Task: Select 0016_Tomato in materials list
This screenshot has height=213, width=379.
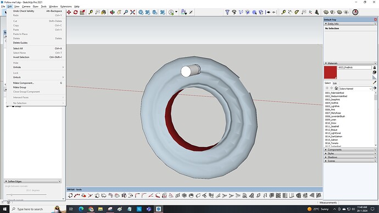Action: (332, 143)
